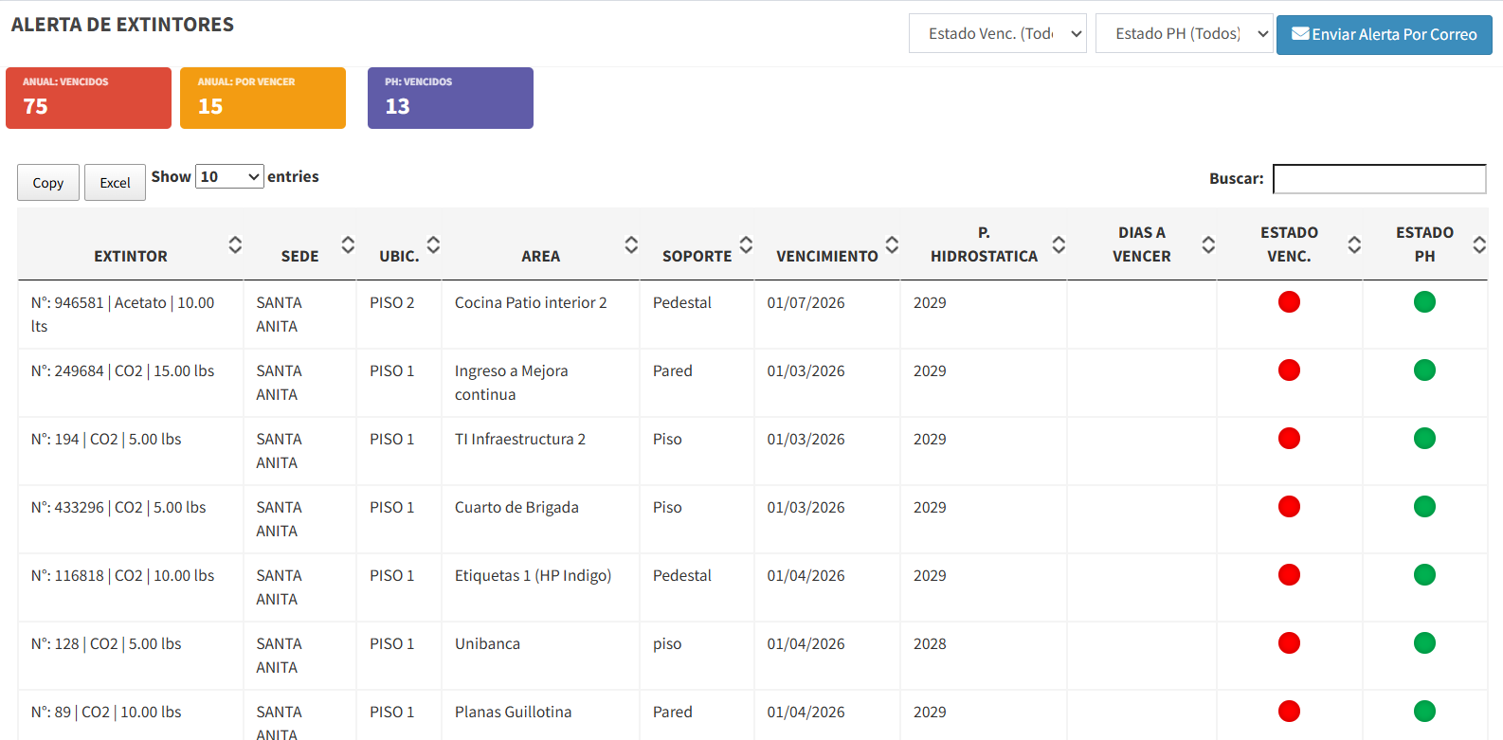Sort by the P. HIDROSTATICA column
Image resolution: width=1503 pixels, height=740 pixels.
click(984, 244)
